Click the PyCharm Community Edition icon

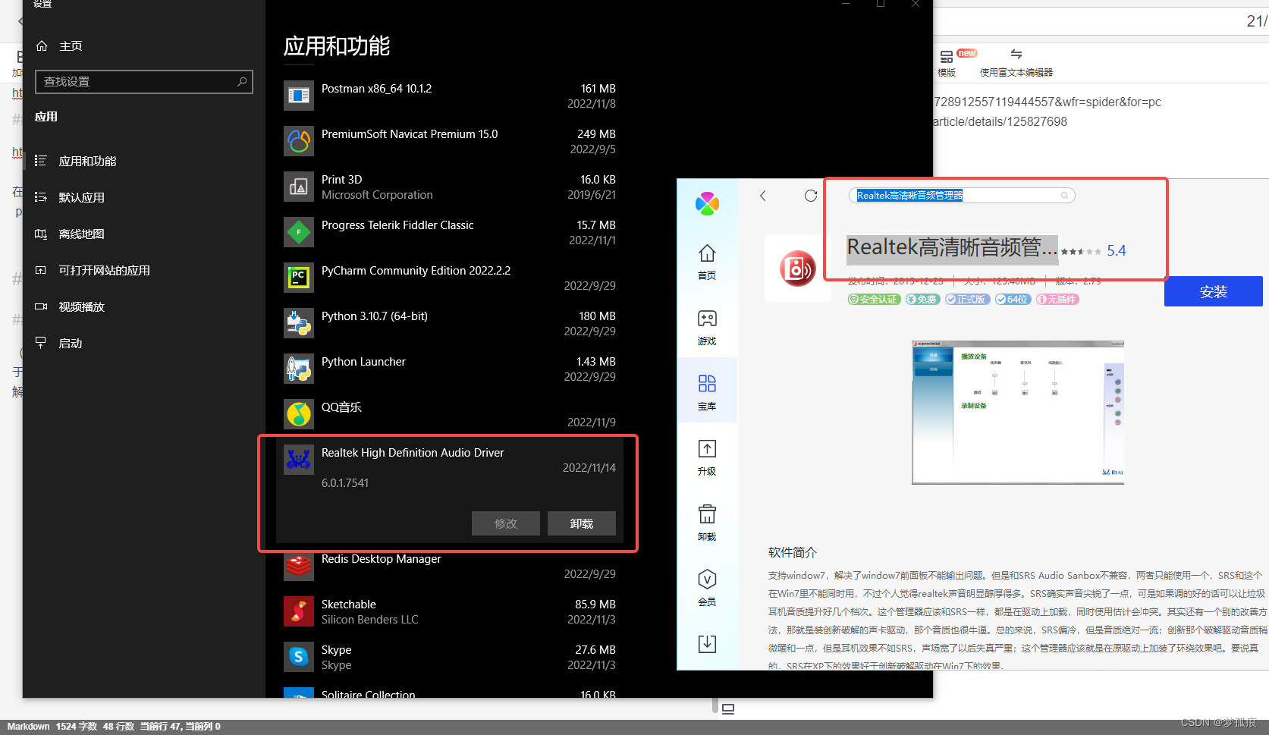(x=299, y=278)
